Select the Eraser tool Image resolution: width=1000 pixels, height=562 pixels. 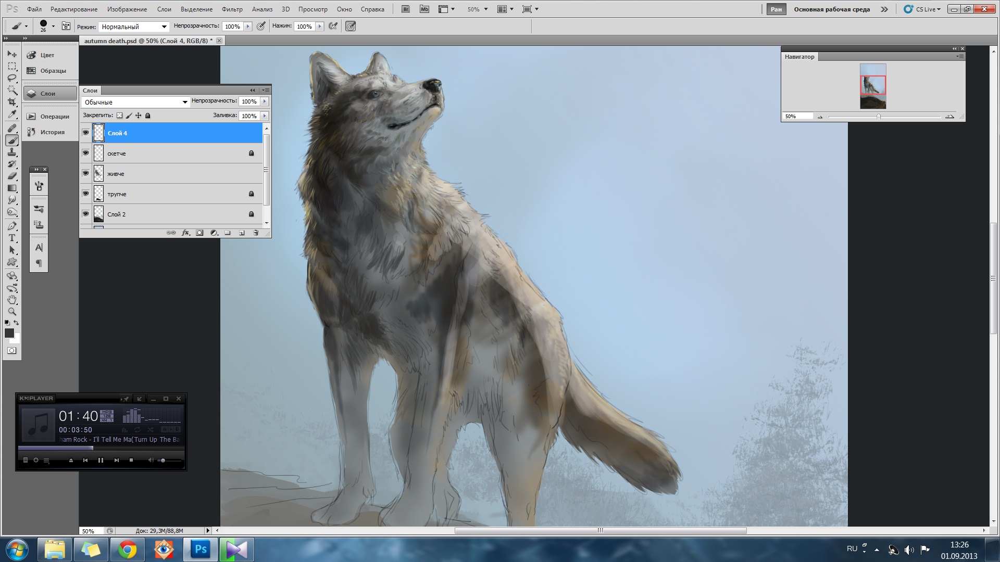(x=12, y=176)
